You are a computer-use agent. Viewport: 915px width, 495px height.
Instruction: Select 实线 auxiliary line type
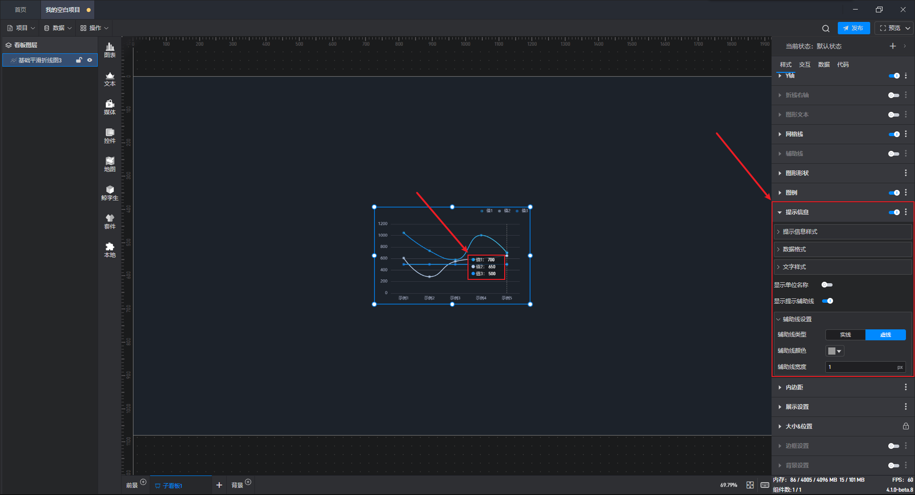point(845,335)
